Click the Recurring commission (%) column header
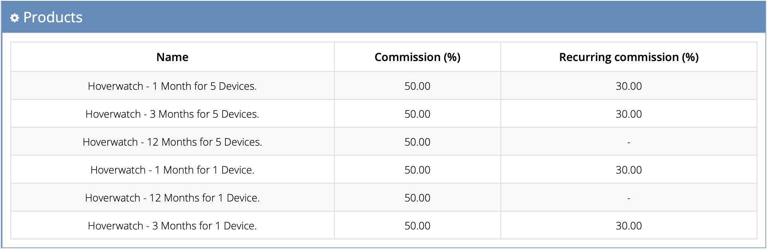Screen dimensions: 767x249 pos(629,57)
